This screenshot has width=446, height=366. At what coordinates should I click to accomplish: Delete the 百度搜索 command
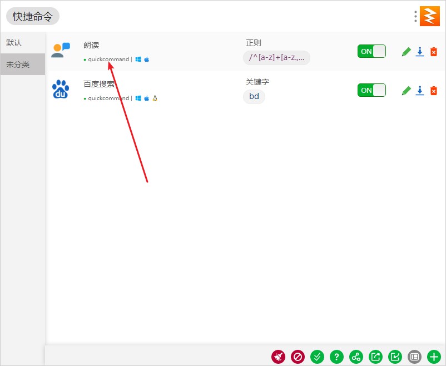coord(433,91)
